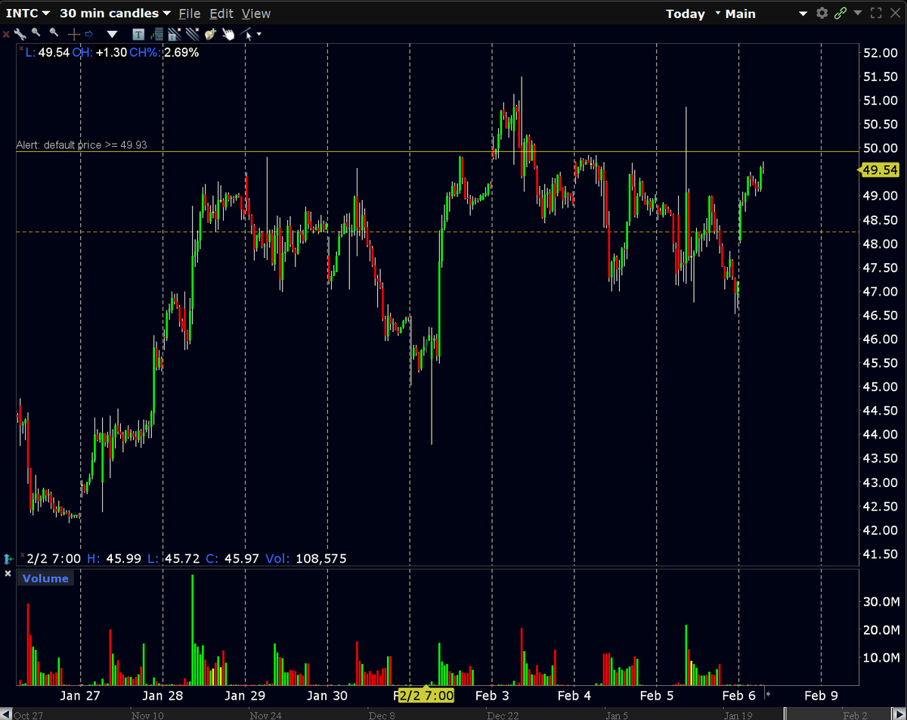
Task: Close the quote line with its small X
Action: pos(20,48)
